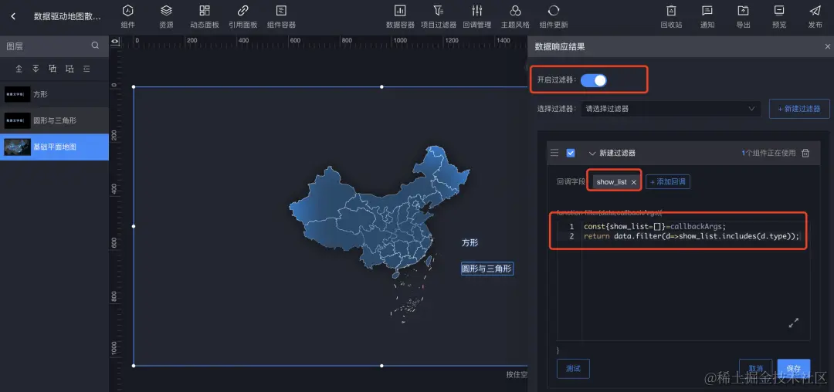The height and width of the screenshot is (392, 834).
Task: Open 组件更新 component update
Action: coord(554,16)
